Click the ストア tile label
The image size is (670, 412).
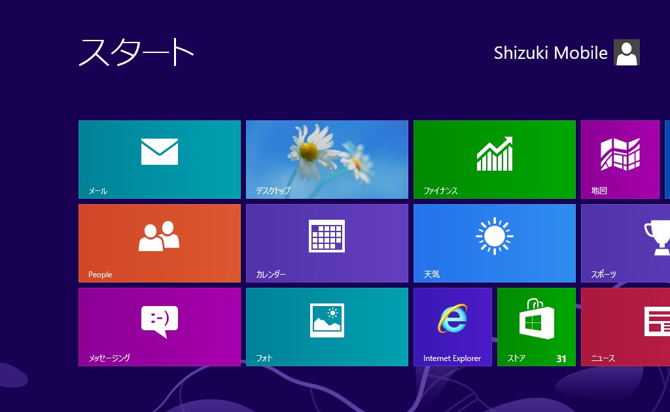click(x=516, y=358)
